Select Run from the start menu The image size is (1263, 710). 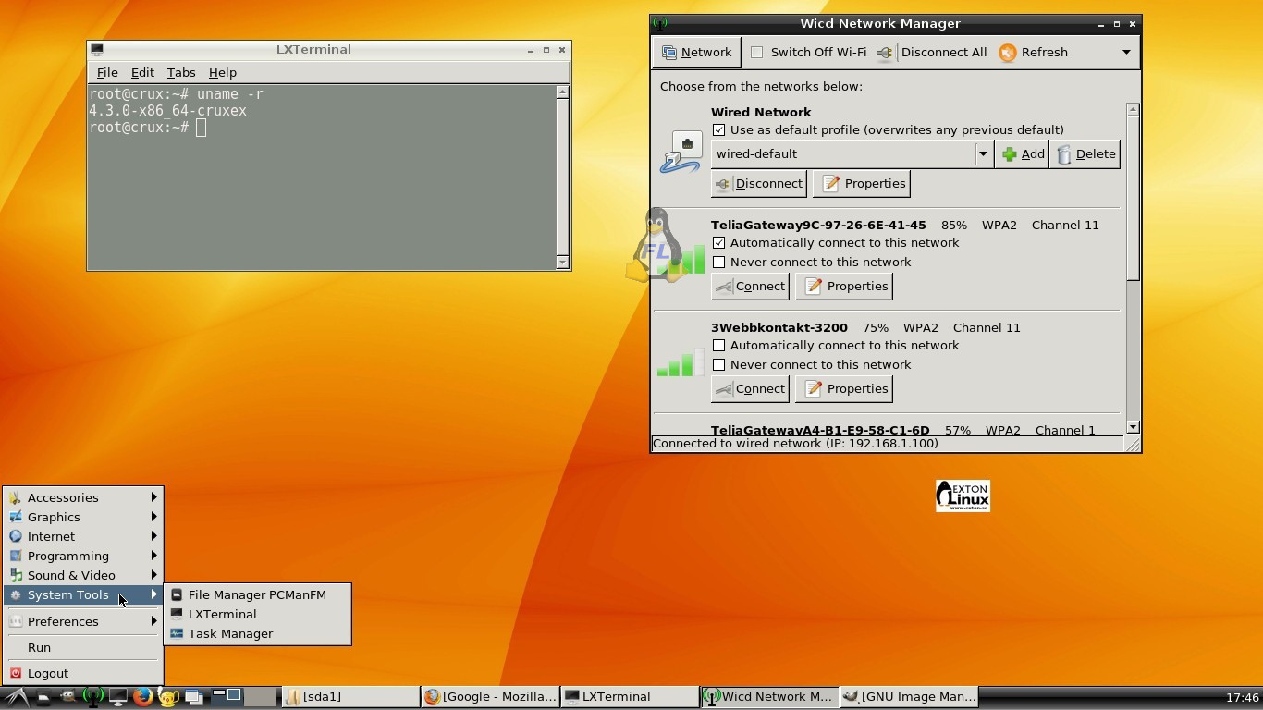coord(83,647)
